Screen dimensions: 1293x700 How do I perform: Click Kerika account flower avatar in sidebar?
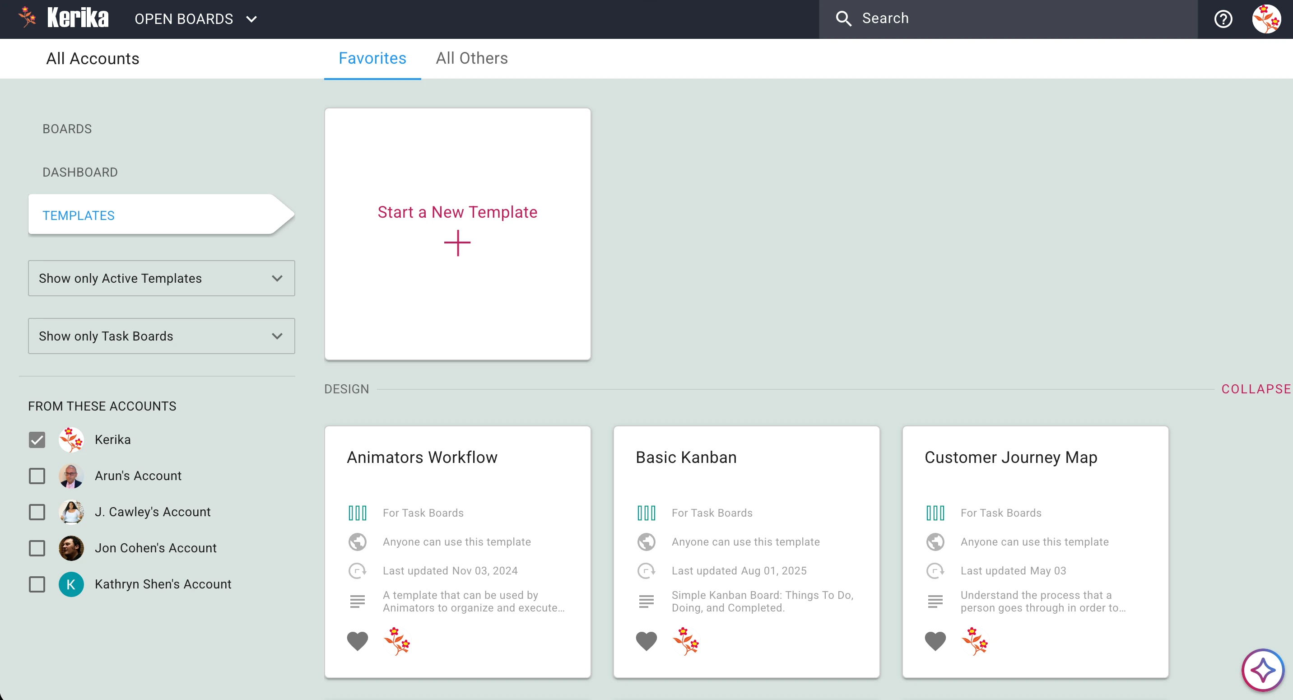point(71,440)
